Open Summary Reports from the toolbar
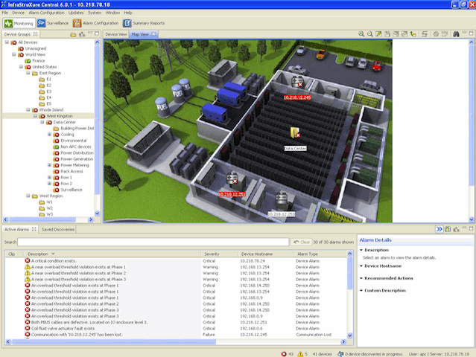Screen dimensions: 476x357 144,23
